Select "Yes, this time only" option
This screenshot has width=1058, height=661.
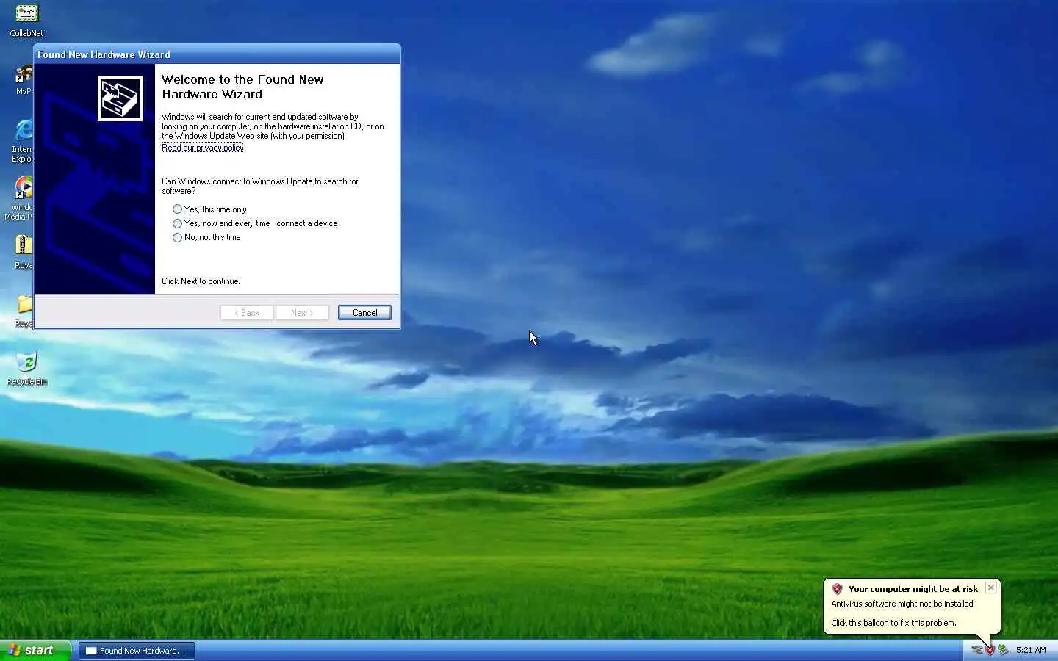[210, 209]
